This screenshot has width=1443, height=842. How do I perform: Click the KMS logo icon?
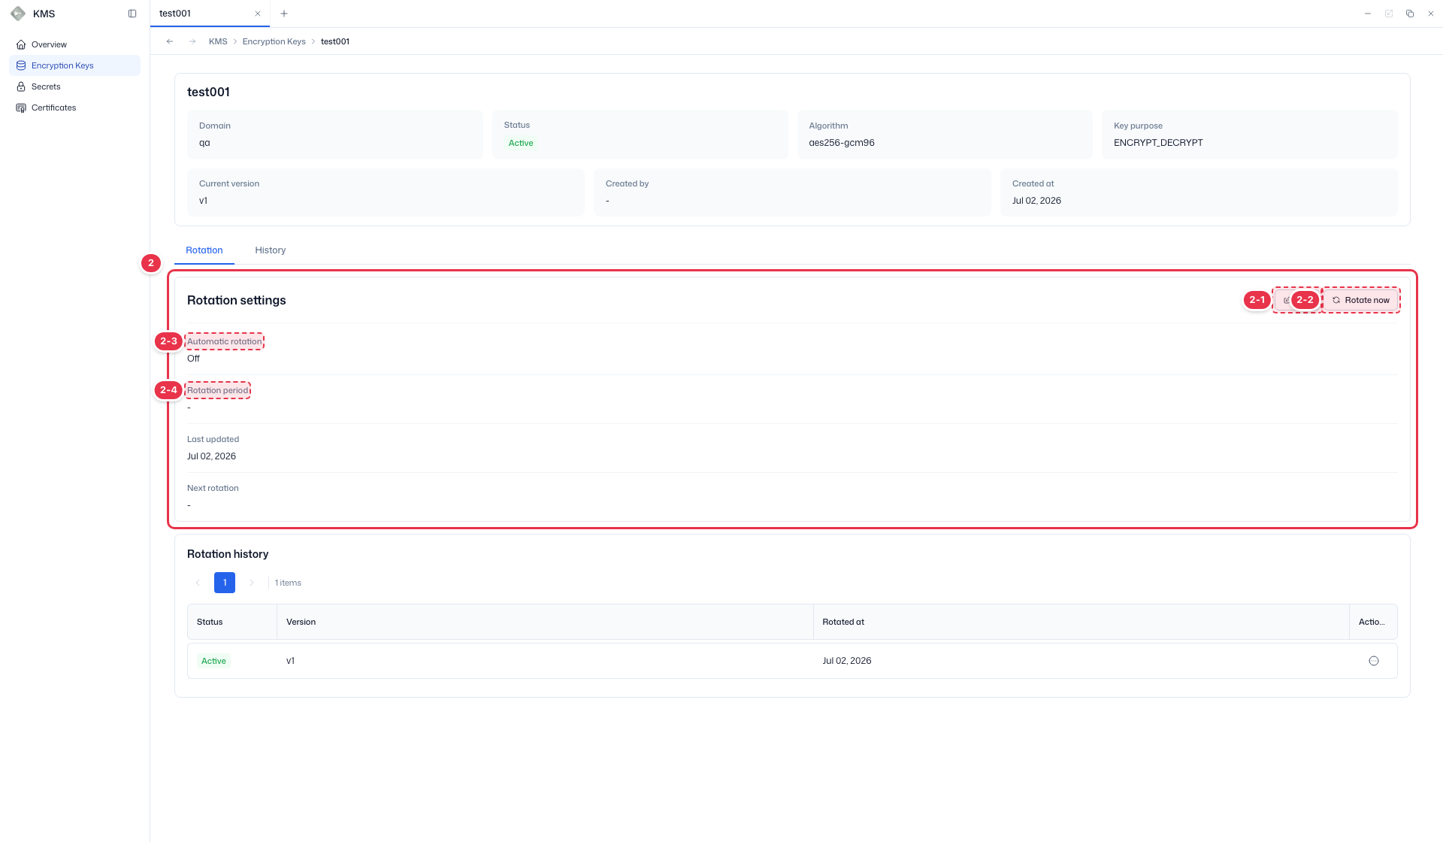[x=18, y=14]
